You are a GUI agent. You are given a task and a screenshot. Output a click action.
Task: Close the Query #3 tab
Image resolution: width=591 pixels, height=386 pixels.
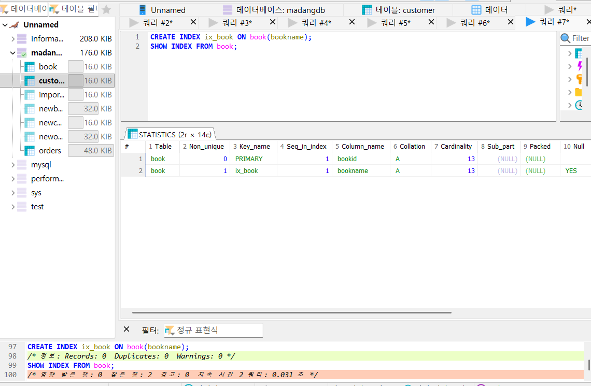point(273,22)
